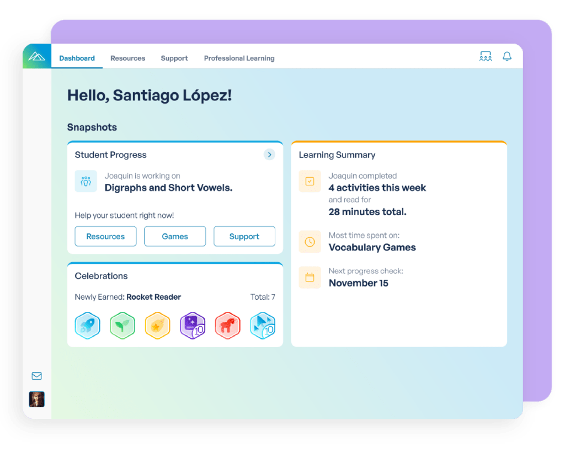This screenshot has height=452, width=565.
Task: Select the green seedling celebration badge
Action: coord(122,325)
